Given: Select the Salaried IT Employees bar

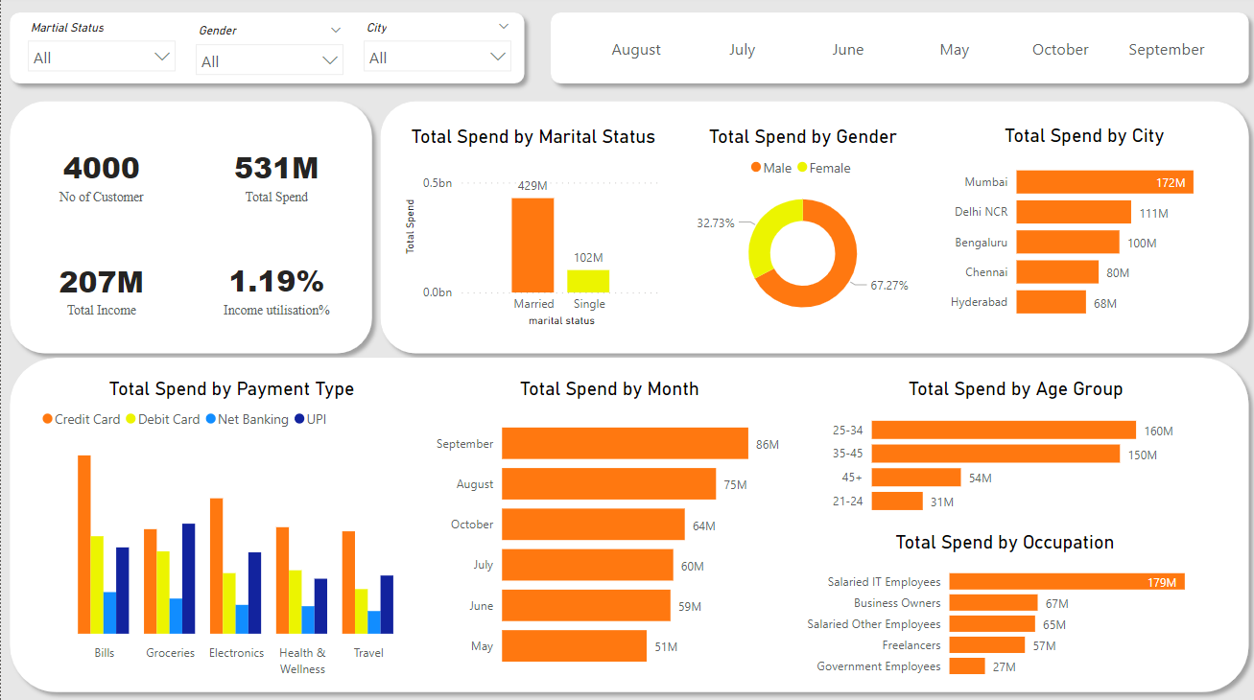Looking at the screenshot, I should click(x=1065, y=581).
